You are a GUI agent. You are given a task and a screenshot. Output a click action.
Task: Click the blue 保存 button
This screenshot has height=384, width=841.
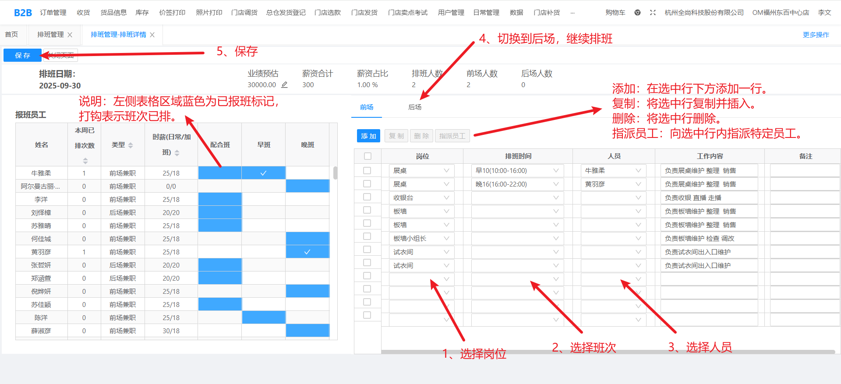tap(22, 56)
